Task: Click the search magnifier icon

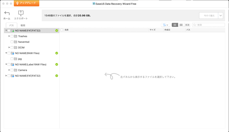Action: (x=195, y=25)
